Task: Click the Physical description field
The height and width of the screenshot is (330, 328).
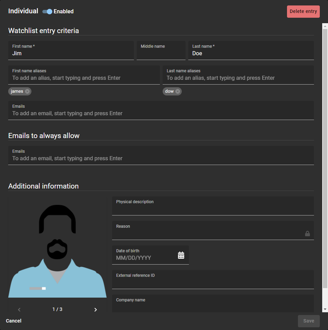Action: click(x=213, y=208)
